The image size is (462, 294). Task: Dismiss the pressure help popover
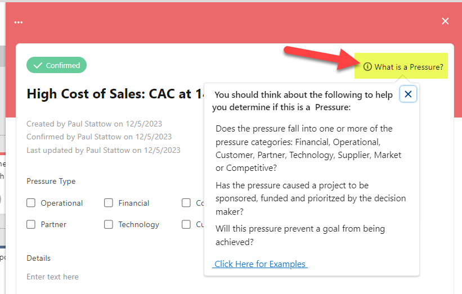pyautogui.click(x=408, y=94)
